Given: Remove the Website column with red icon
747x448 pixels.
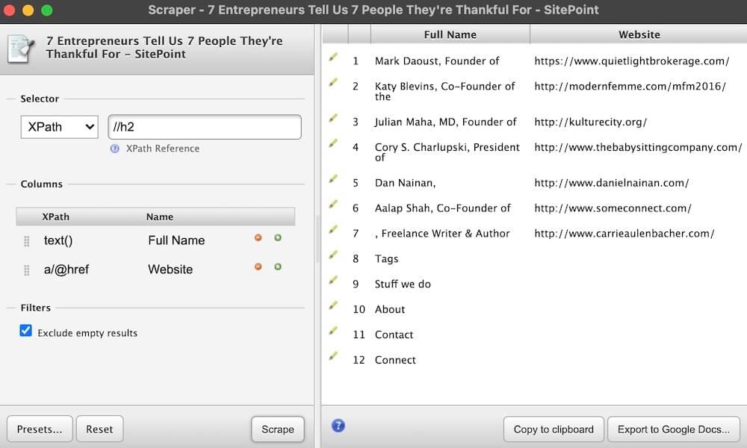Looking at the screenshot, I should pos(258,267).
